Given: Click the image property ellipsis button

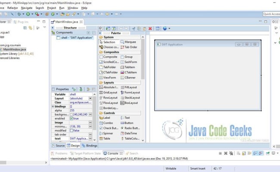Looking at the screenshot, I should [x=90, y=123].
